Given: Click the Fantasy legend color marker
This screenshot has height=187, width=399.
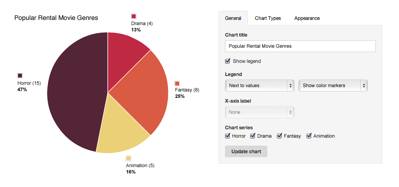Looking at the screenshot, I should coord(178,83).
